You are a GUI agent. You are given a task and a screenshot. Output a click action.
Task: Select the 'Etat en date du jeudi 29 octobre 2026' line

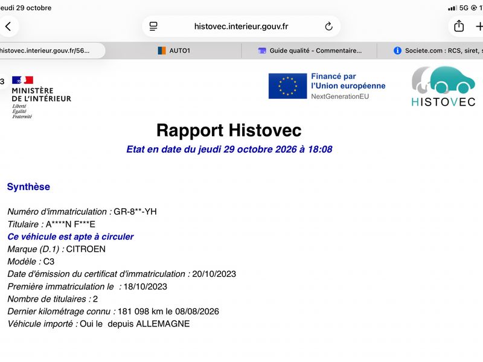(229, 149)
